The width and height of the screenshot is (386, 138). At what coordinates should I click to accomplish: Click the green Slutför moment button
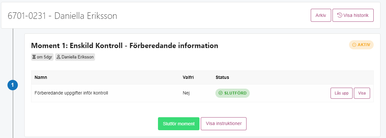179,124
